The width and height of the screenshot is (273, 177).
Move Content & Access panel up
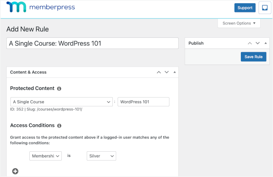[x=159, y=72]
